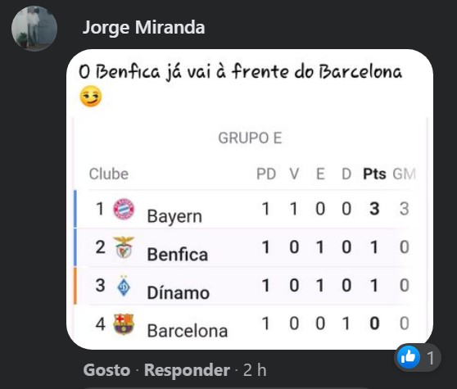Click Responder to reply
The width and height of the screenshot is (457, 389).
coord(187,370)
